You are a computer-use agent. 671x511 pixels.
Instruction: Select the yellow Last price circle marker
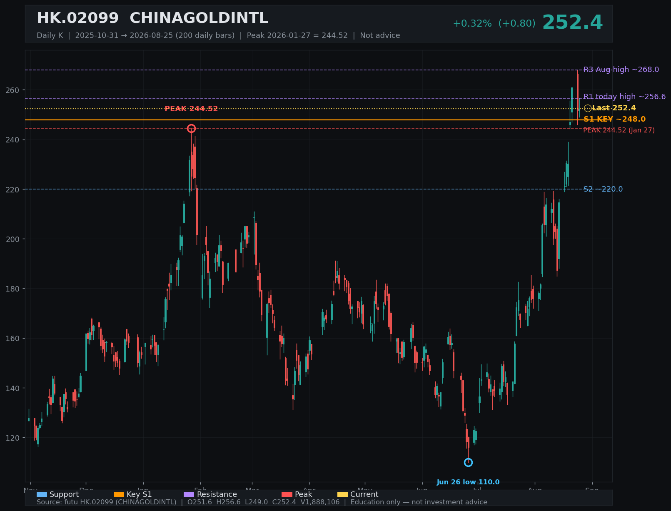587,108
